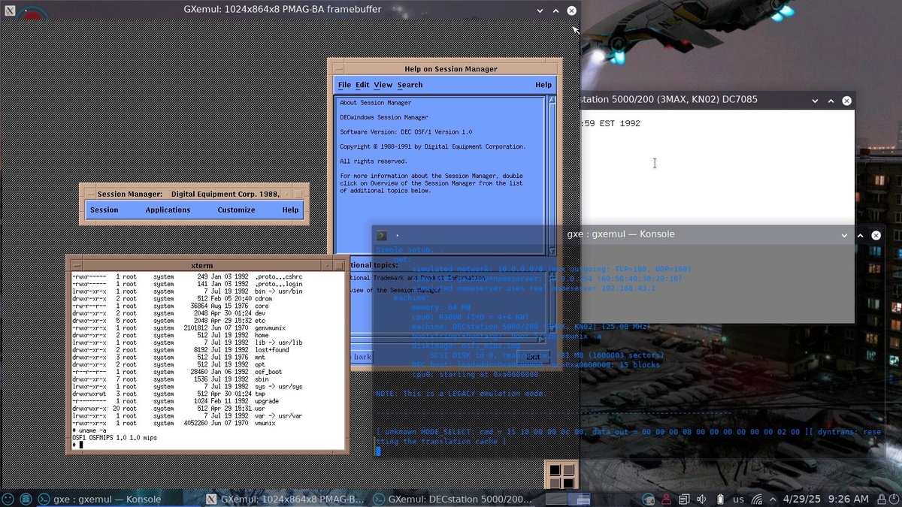902x507 pixels.
Task: Click the us keyboard layout indicator
Action: click(x=738, y=499)
